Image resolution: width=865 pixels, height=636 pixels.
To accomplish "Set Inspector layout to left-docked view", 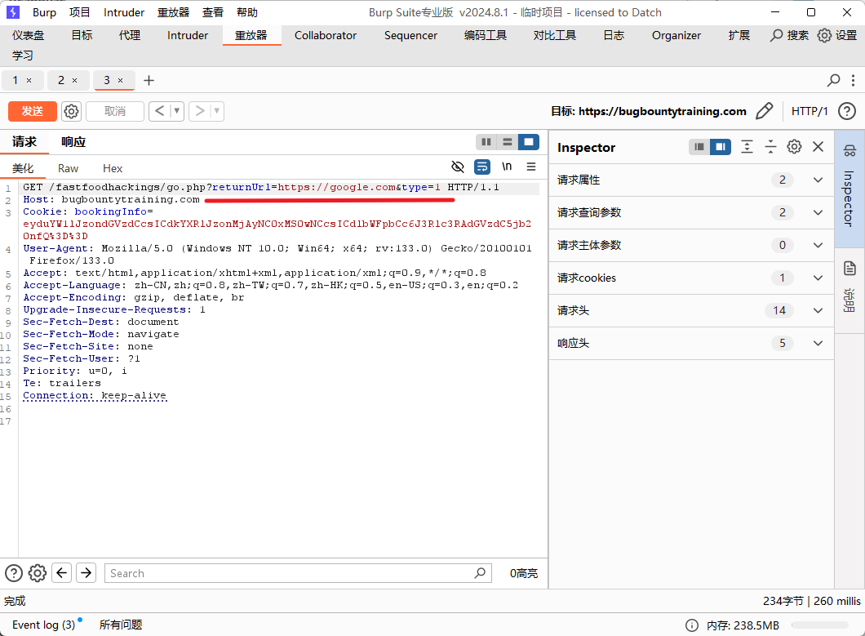I will tap(699, 147).
